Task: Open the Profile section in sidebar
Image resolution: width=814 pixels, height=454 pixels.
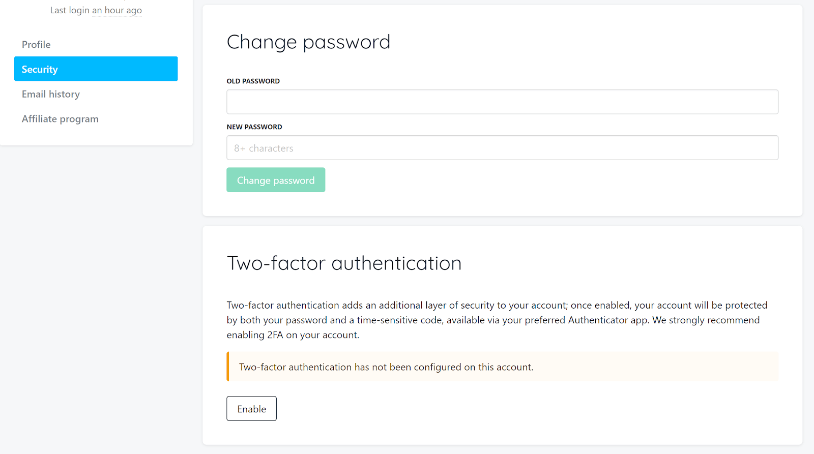Action: point(36,45)
